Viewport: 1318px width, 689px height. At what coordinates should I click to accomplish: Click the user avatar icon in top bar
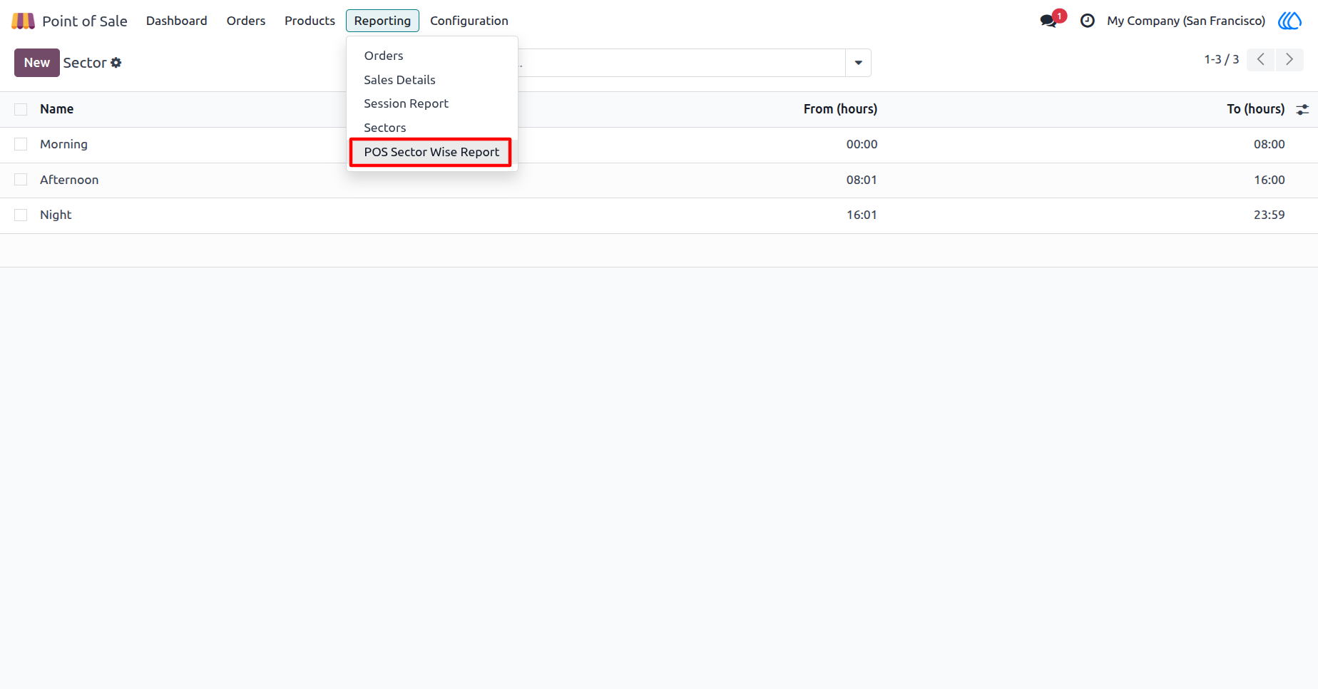point(1289,21)
